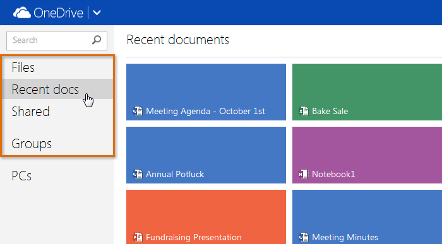
Task: Click Word icon beside Meeting Minutes
Action: click(304, 237)
